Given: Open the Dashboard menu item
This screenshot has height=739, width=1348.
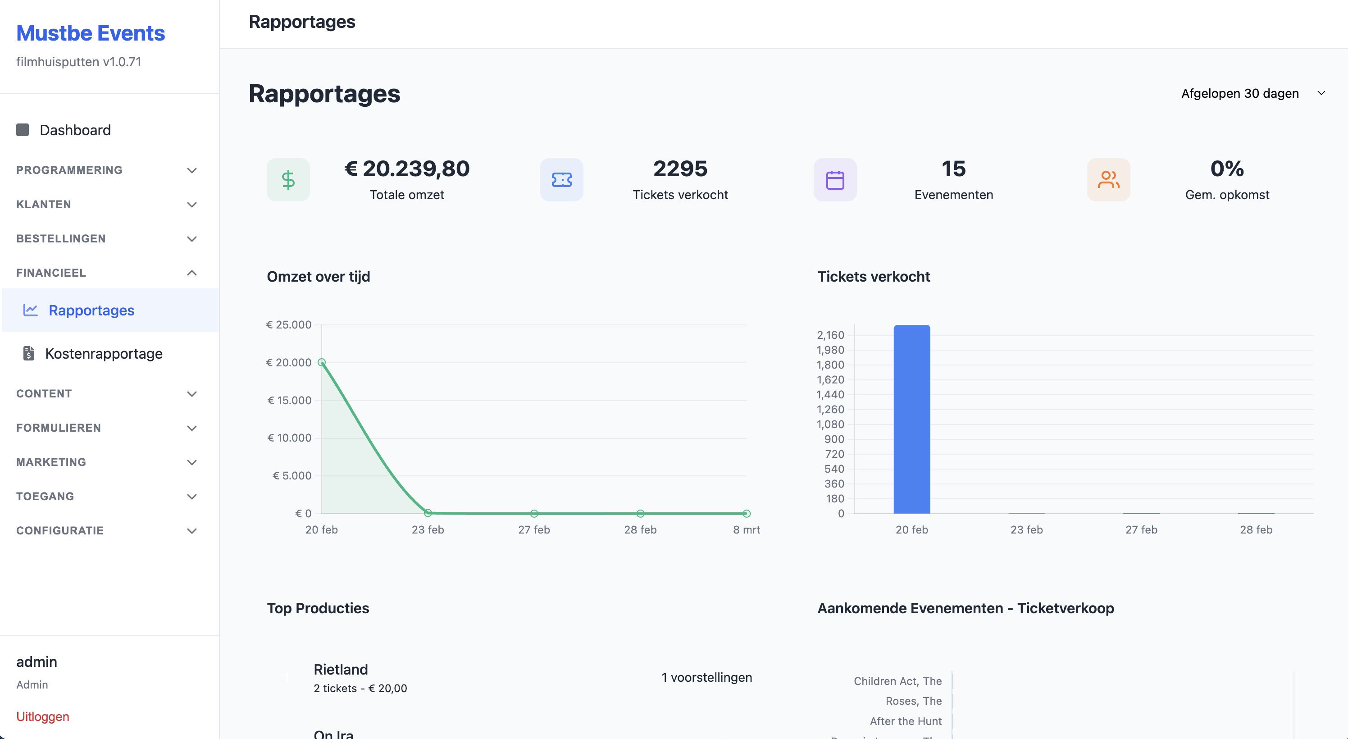Looking at the screenshot, I should click(x=75, y=129).
